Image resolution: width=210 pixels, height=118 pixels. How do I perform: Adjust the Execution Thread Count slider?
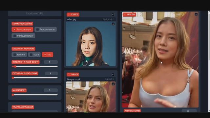click(x=34, y=67)
